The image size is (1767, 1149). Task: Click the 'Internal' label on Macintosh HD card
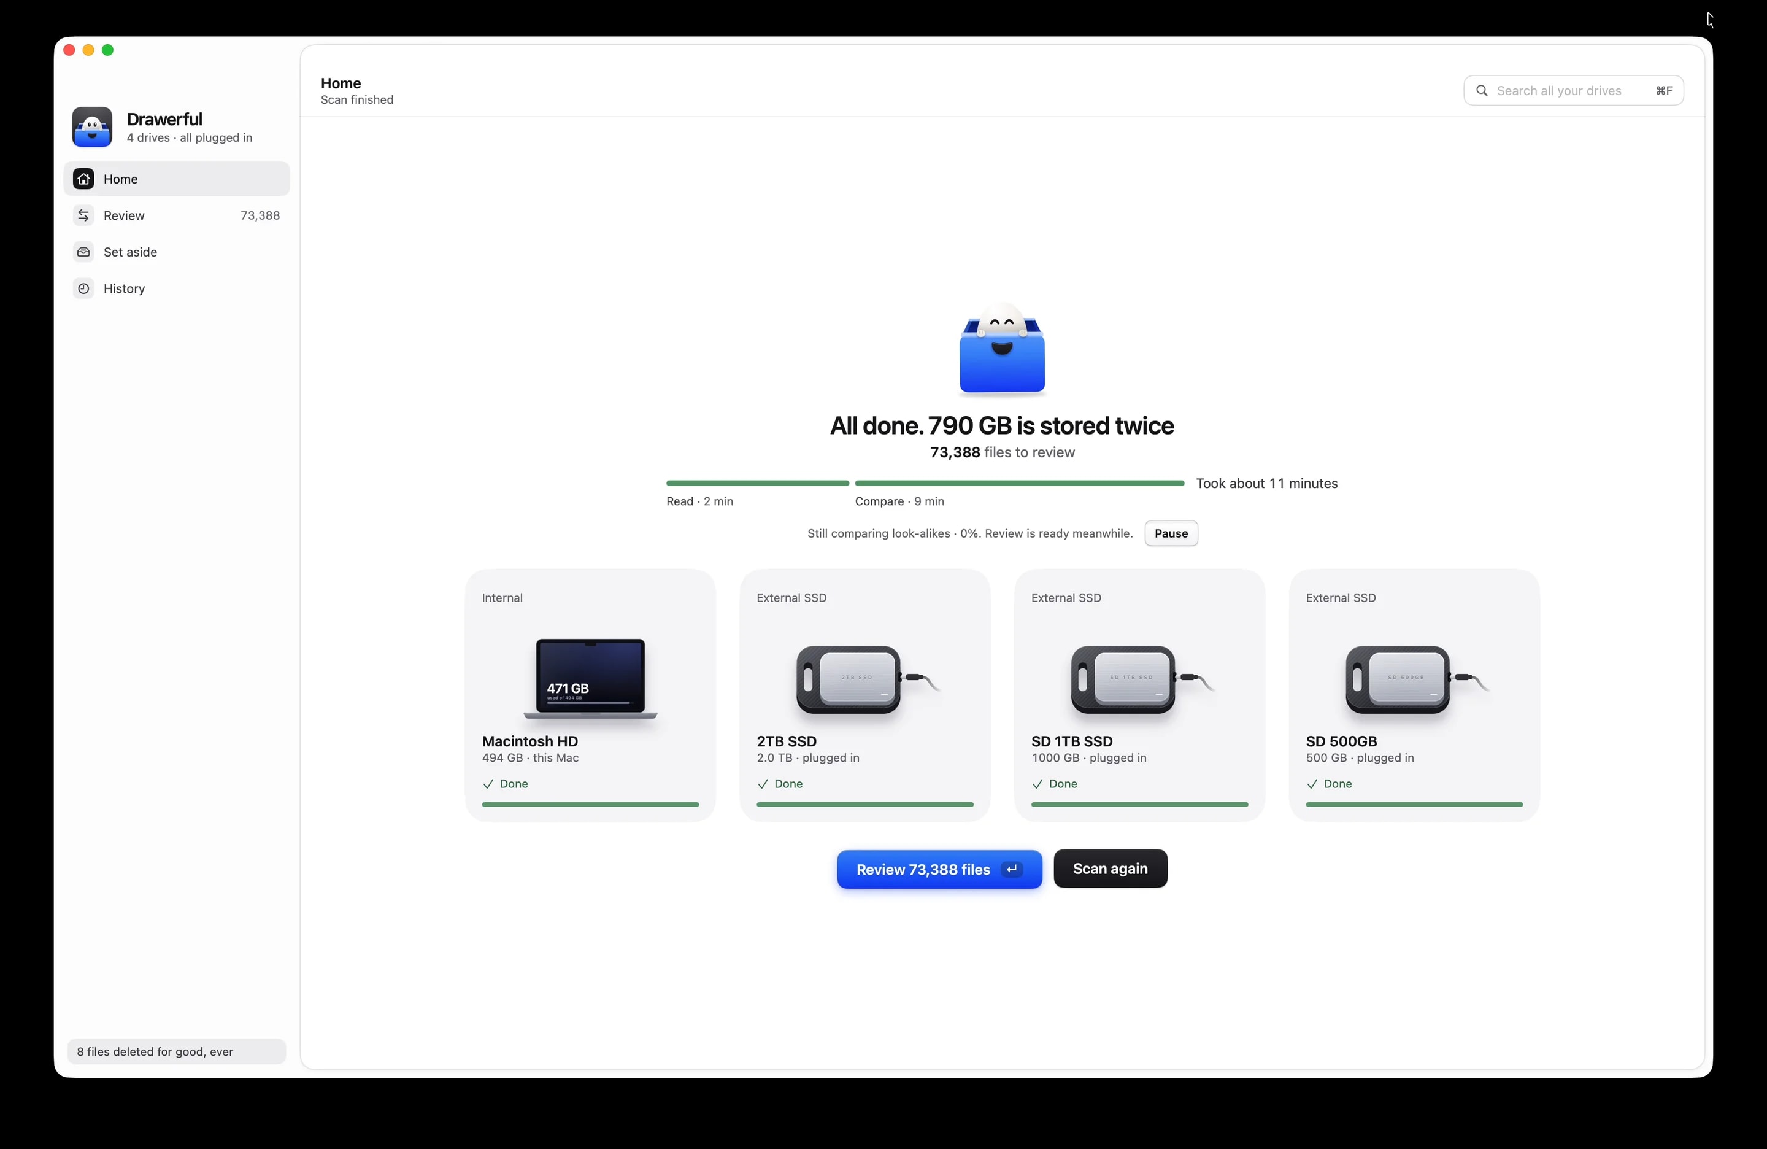(x=502, y=598)
